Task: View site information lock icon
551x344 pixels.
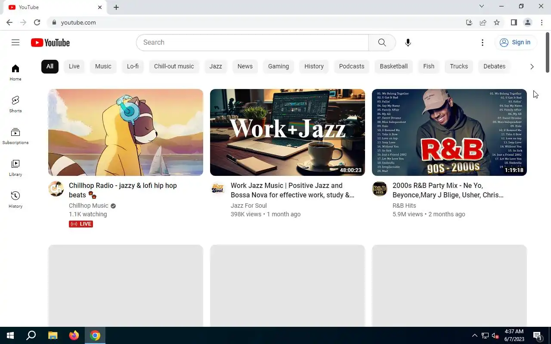Action: [54, 22]
